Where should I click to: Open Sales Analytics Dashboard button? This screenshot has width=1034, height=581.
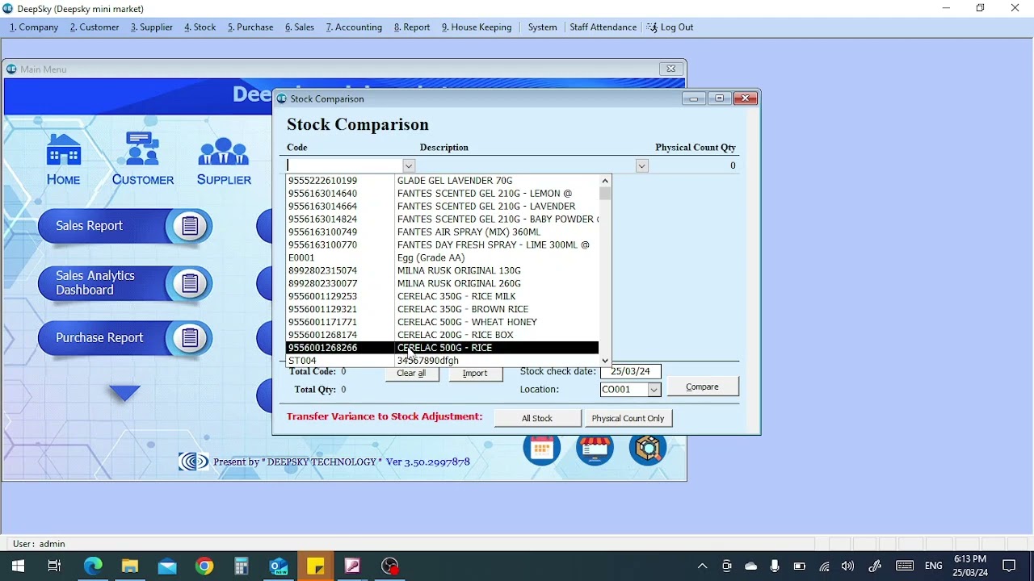pos(124,283)
